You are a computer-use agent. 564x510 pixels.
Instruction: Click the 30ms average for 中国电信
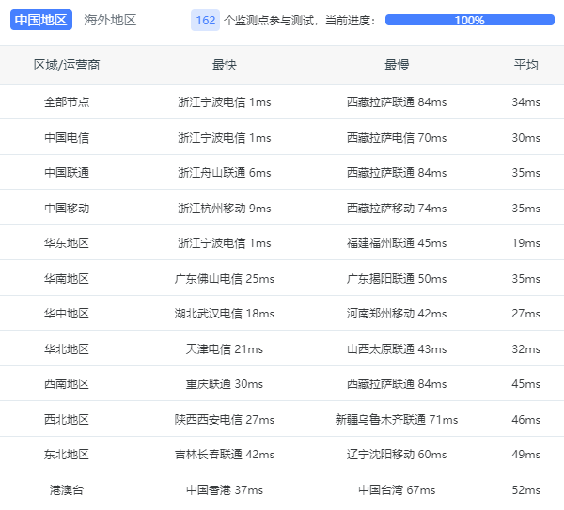tap(525, 138)
